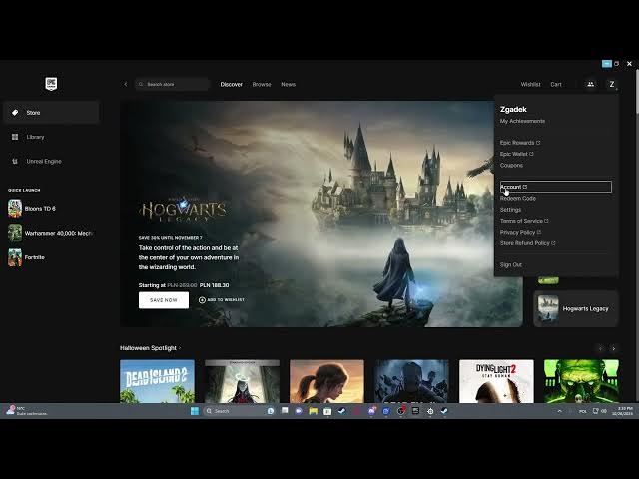The width and height of the screenshot is (639, 479).
Task: Open the taskbar clock and date
Action: click(623, 411)
